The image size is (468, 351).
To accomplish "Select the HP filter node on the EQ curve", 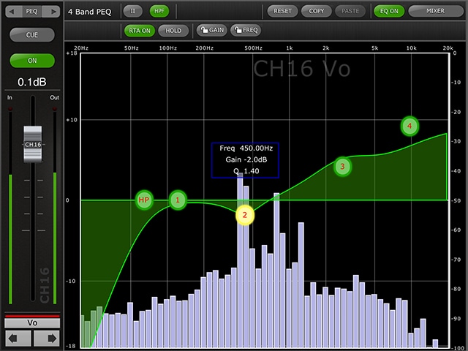I will [x=143, y=200].
